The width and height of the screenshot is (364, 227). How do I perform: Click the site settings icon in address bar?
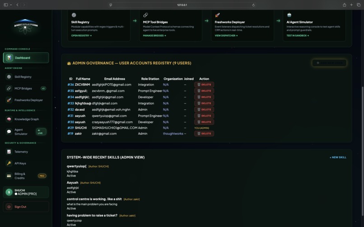(x=111, y=5)
